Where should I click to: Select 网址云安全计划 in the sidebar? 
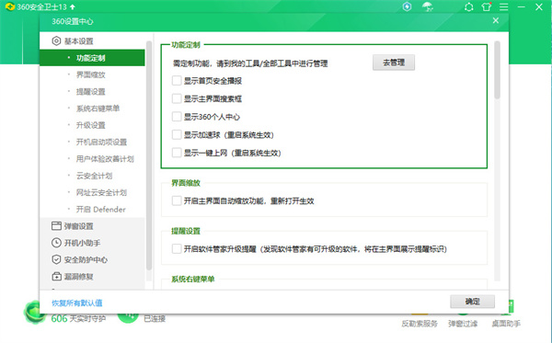[x=101, y=192]
